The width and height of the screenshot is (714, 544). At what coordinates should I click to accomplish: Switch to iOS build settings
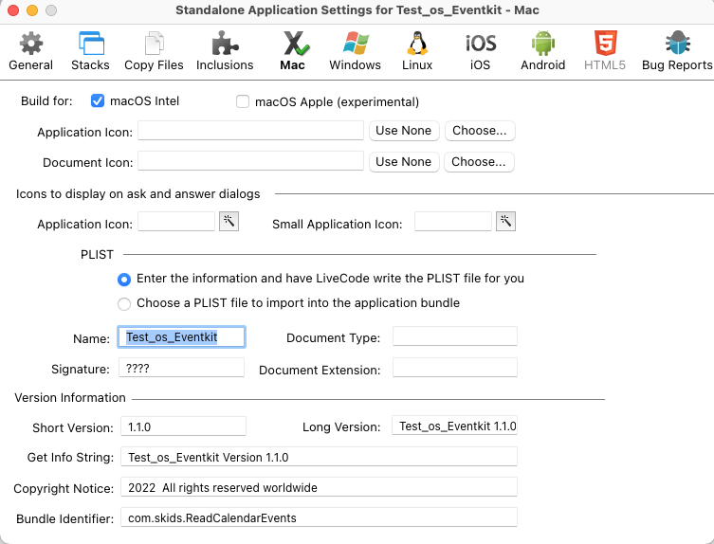click(481, 50)
